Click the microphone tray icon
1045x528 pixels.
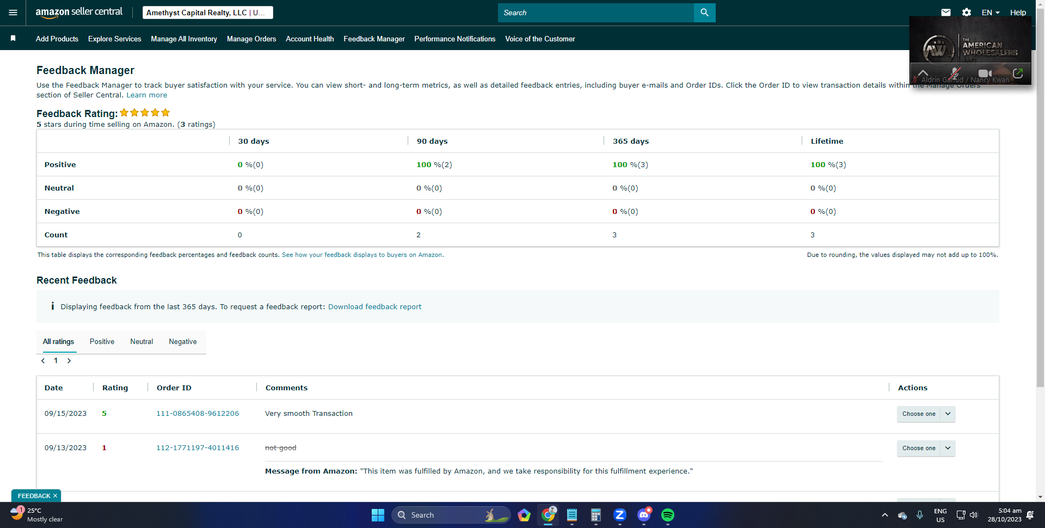click(x=920, y=515)
